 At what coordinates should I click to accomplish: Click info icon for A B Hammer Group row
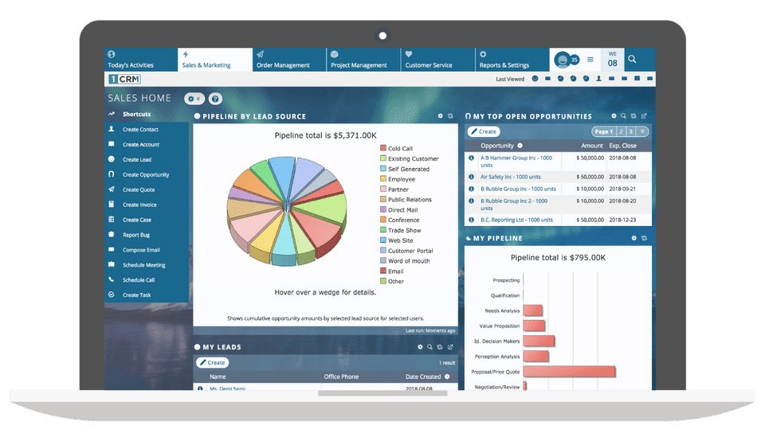(x=471, y=158)
